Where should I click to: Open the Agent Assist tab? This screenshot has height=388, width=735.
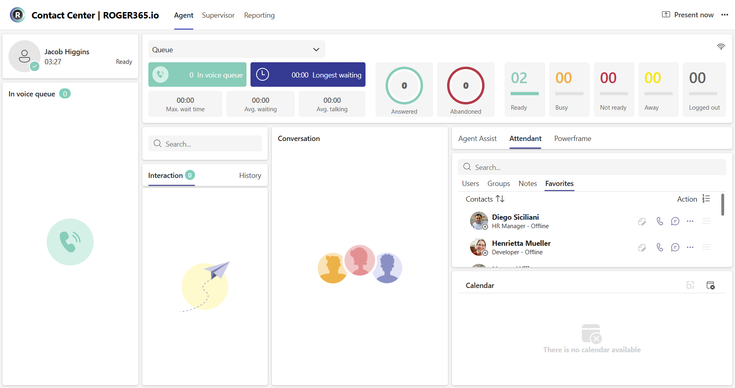[x=477, y=139]
